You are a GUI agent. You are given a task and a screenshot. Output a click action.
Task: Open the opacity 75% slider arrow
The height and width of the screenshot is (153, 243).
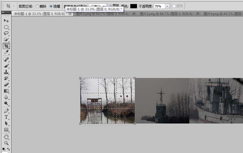[x=167, y=6]
